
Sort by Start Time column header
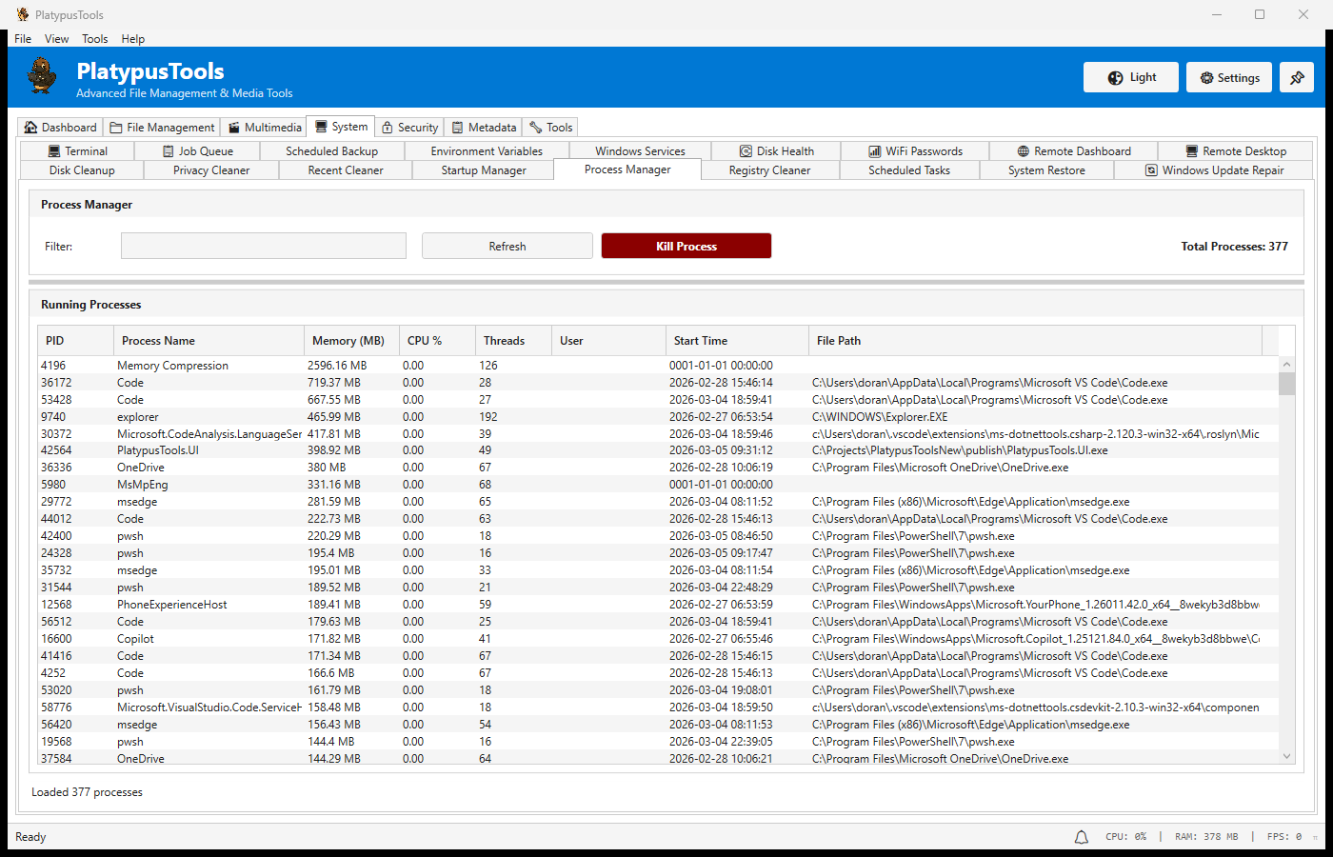(x=701, y=341)
